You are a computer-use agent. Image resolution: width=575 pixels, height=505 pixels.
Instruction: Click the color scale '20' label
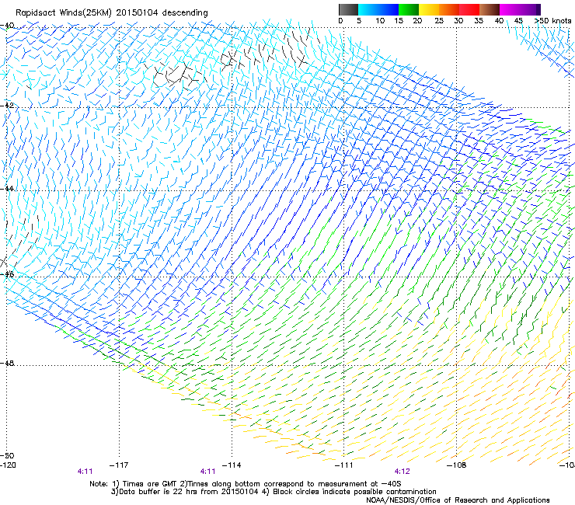click(417, 21)
